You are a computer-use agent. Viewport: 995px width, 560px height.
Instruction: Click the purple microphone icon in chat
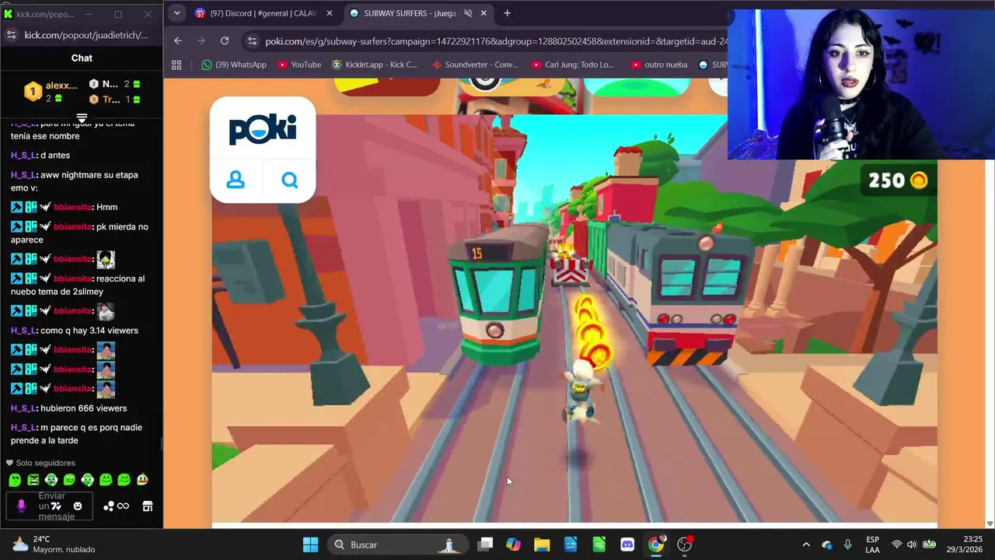pyautogui.click(x=21, y=506)
